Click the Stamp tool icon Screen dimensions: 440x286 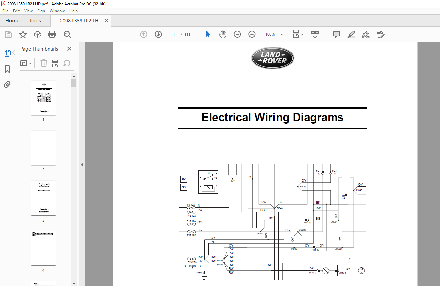click(x=381, y=34)
